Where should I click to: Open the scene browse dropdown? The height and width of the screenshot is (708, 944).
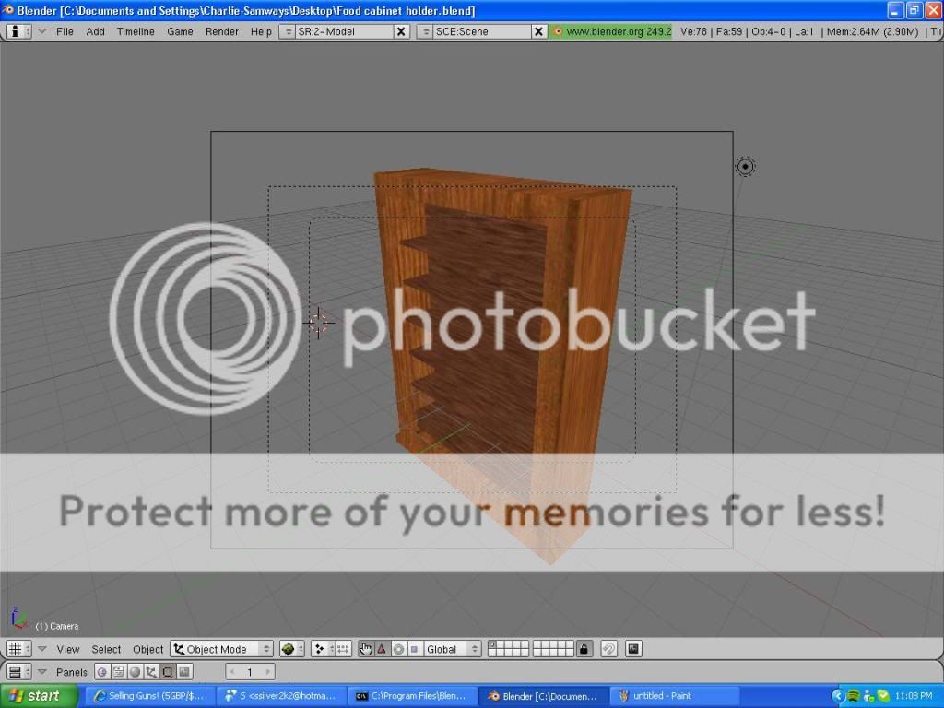click(x=425, y=31)
